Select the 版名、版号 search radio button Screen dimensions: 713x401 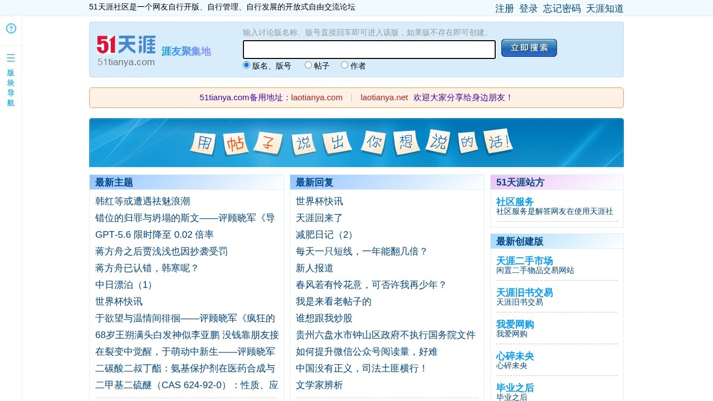click(247, 65)
